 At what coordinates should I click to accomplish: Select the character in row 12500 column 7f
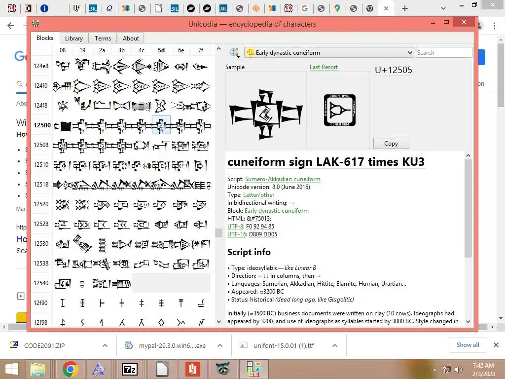pyautogui.click(x=201, y=125)
